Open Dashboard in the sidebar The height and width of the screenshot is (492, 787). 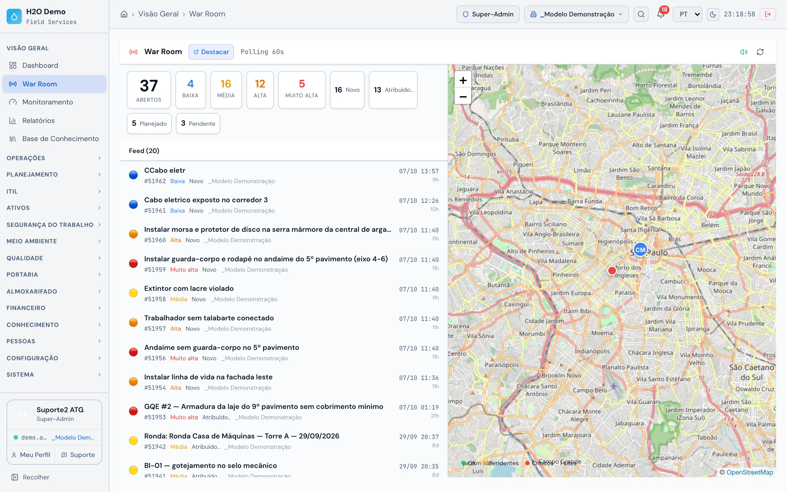[x=54, y=65]
